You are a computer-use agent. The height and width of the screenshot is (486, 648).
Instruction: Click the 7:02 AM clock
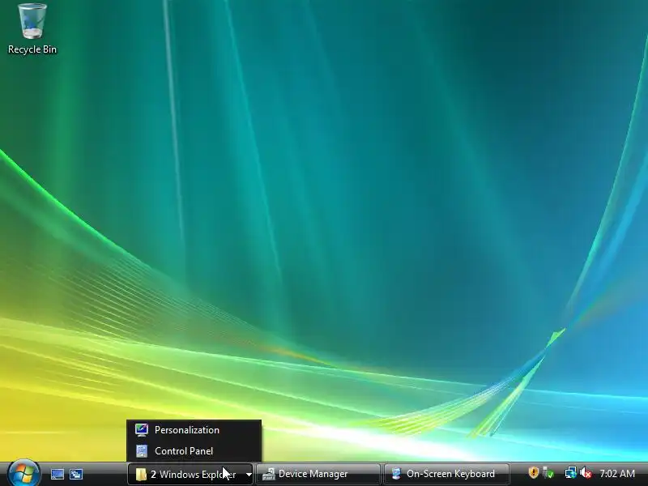coord(617,474)
